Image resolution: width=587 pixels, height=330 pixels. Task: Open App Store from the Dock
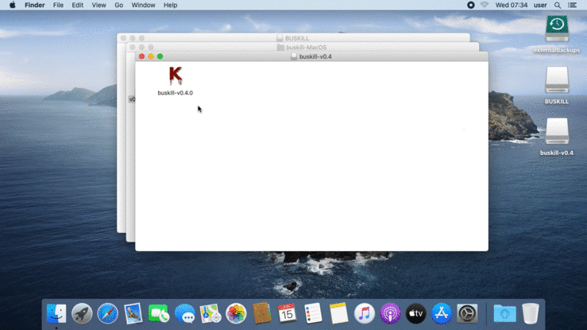coord(442,313)
